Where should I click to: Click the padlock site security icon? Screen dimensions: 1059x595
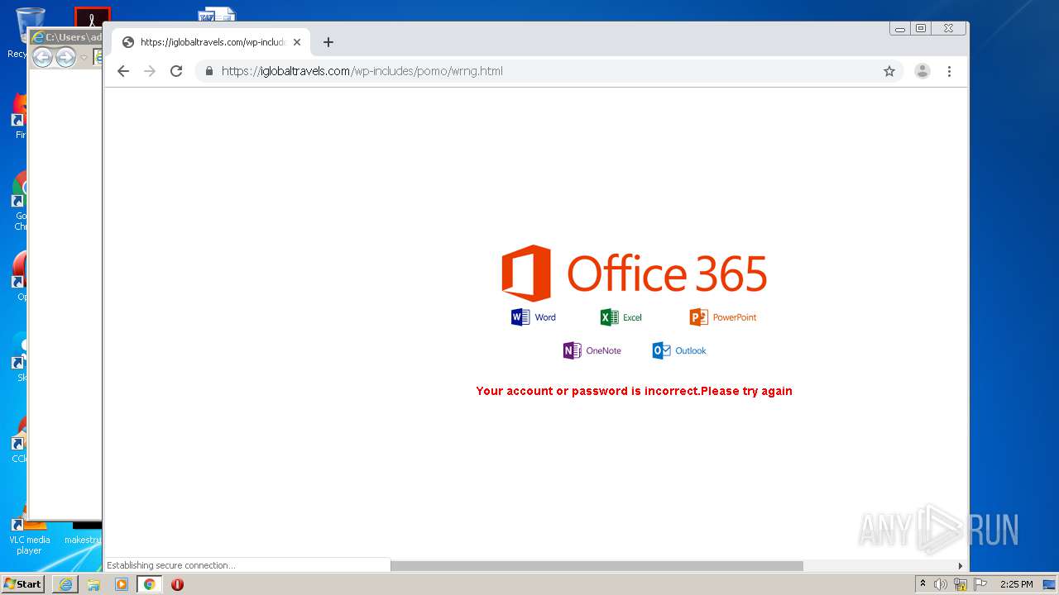pos(208,71)
